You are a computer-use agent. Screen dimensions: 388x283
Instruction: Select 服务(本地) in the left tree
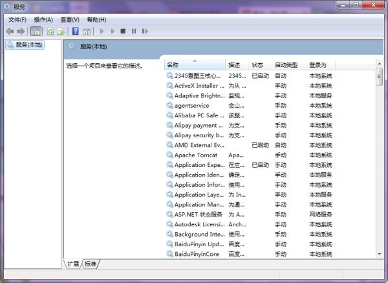(x=25, y=45)
